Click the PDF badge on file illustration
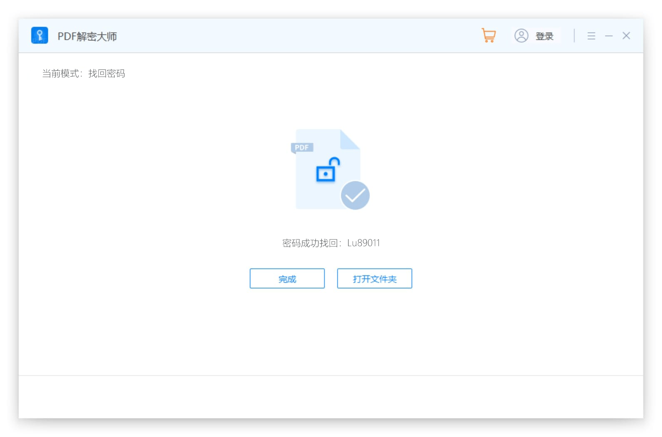 (302, 147)
